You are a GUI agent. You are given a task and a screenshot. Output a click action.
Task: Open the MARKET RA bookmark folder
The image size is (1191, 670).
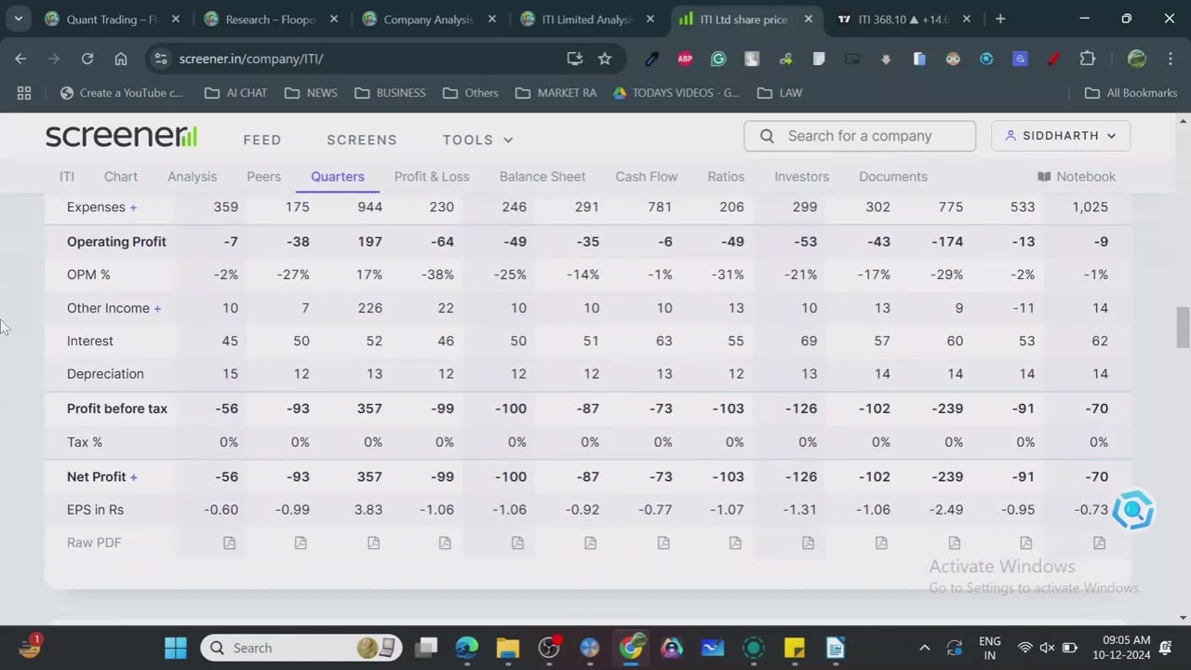[x=555, y=93]
